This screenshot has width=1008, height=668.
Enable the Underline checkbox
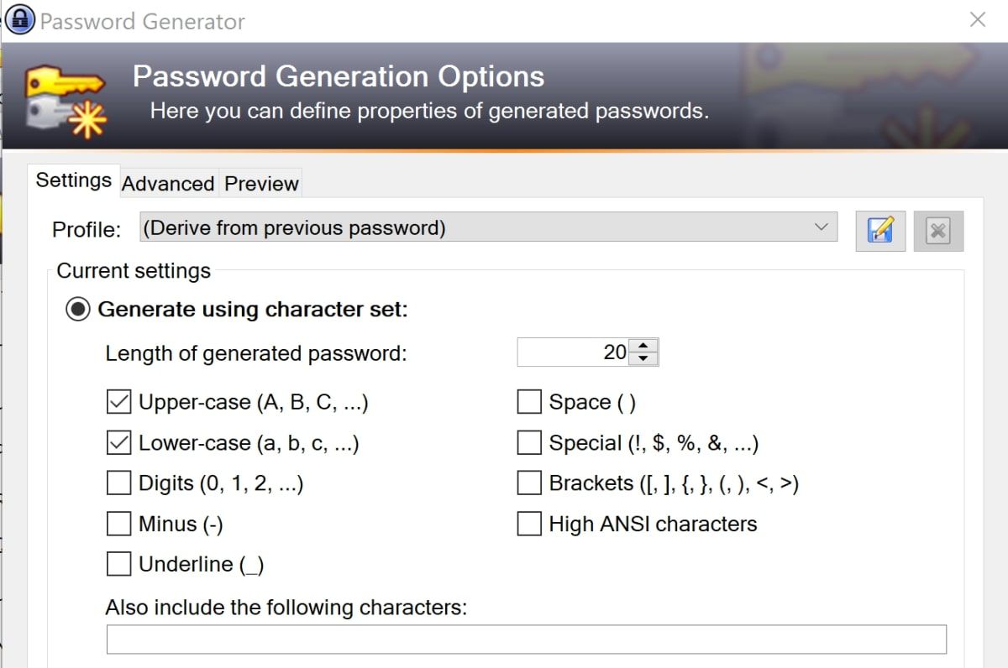[119, 564]
